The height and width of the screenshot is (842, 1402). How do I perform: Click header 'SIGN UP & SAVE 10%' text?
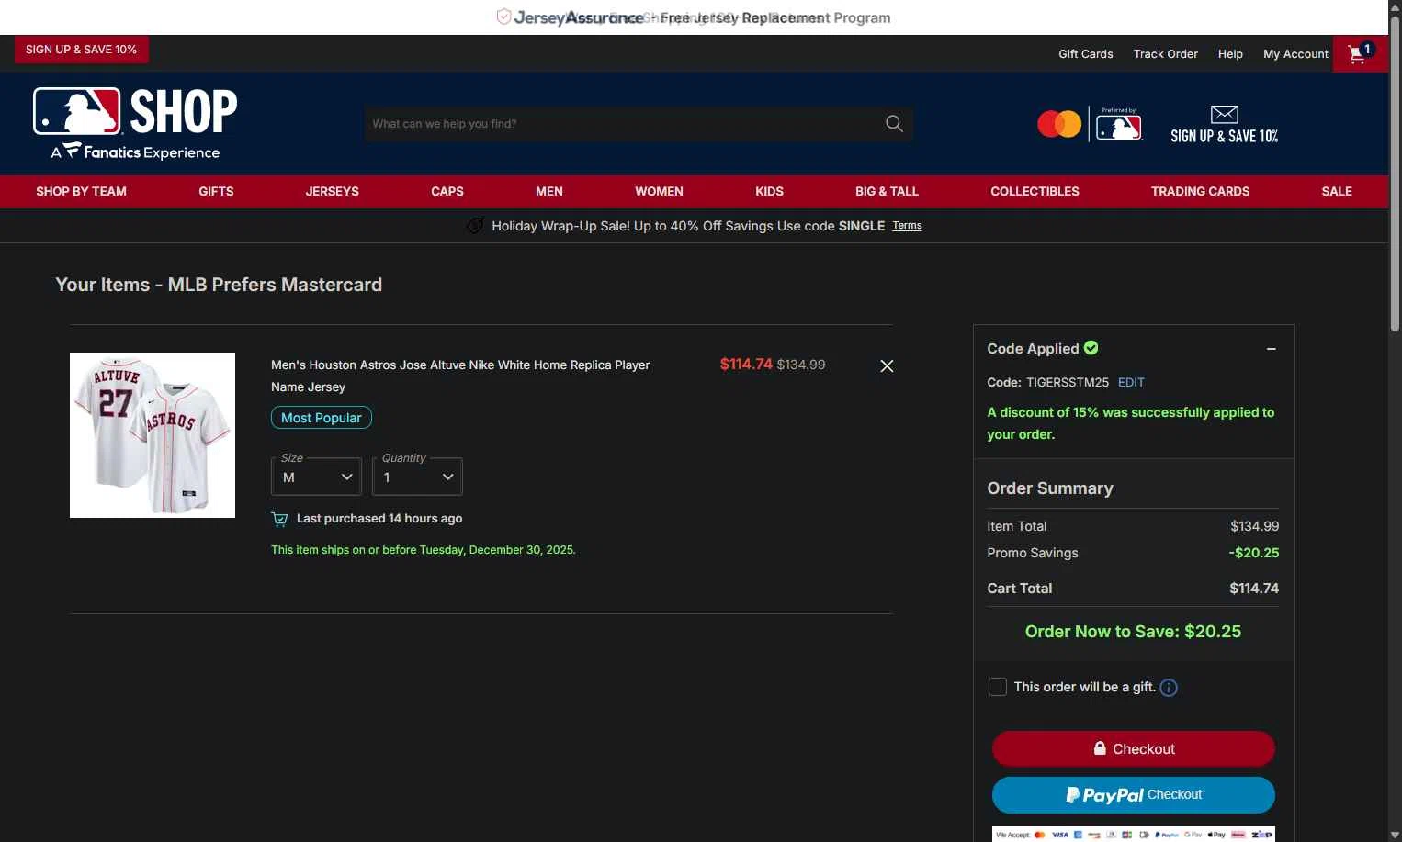click(x=1224, y=136)
